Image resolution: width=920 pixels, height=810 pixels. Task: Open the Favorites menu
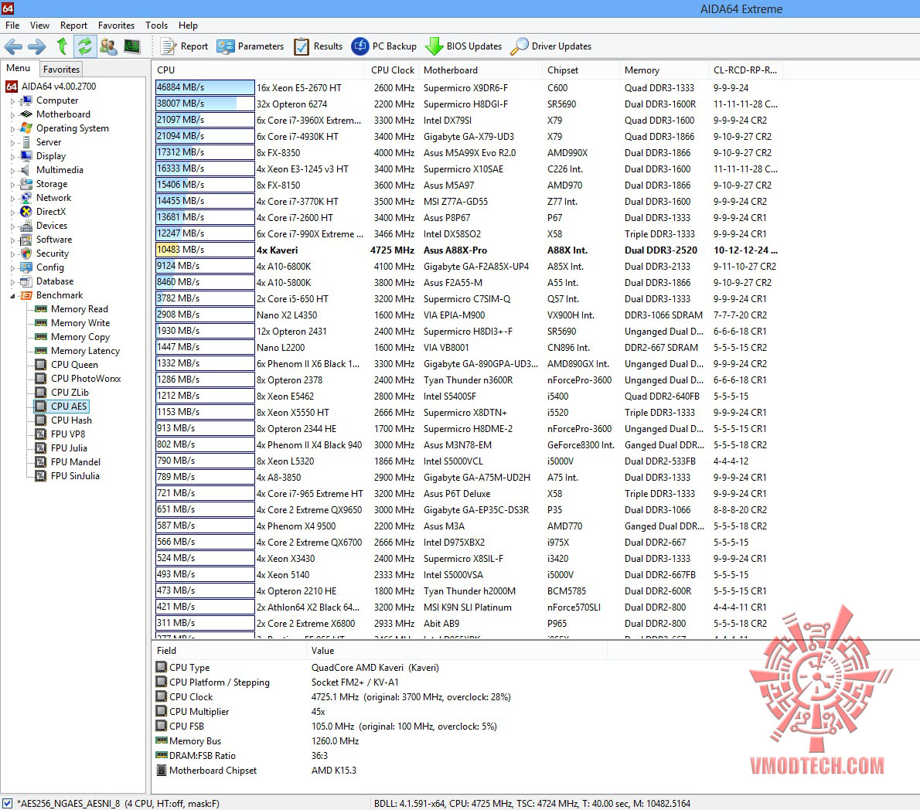[116, 26]
